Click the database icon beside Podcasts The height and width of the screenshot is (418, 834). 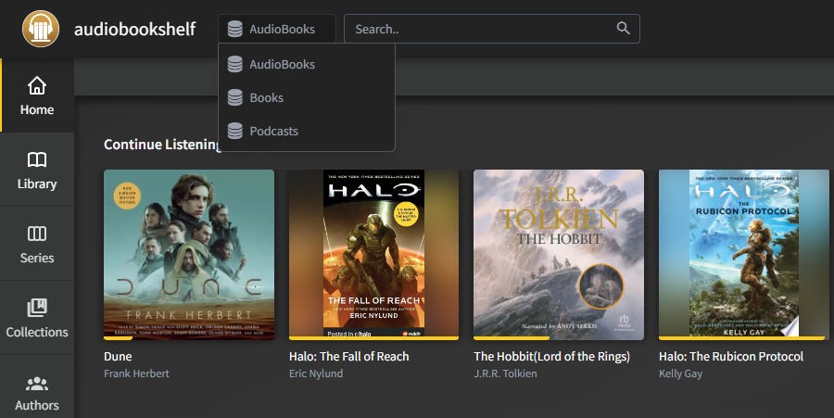coord(235,131)
